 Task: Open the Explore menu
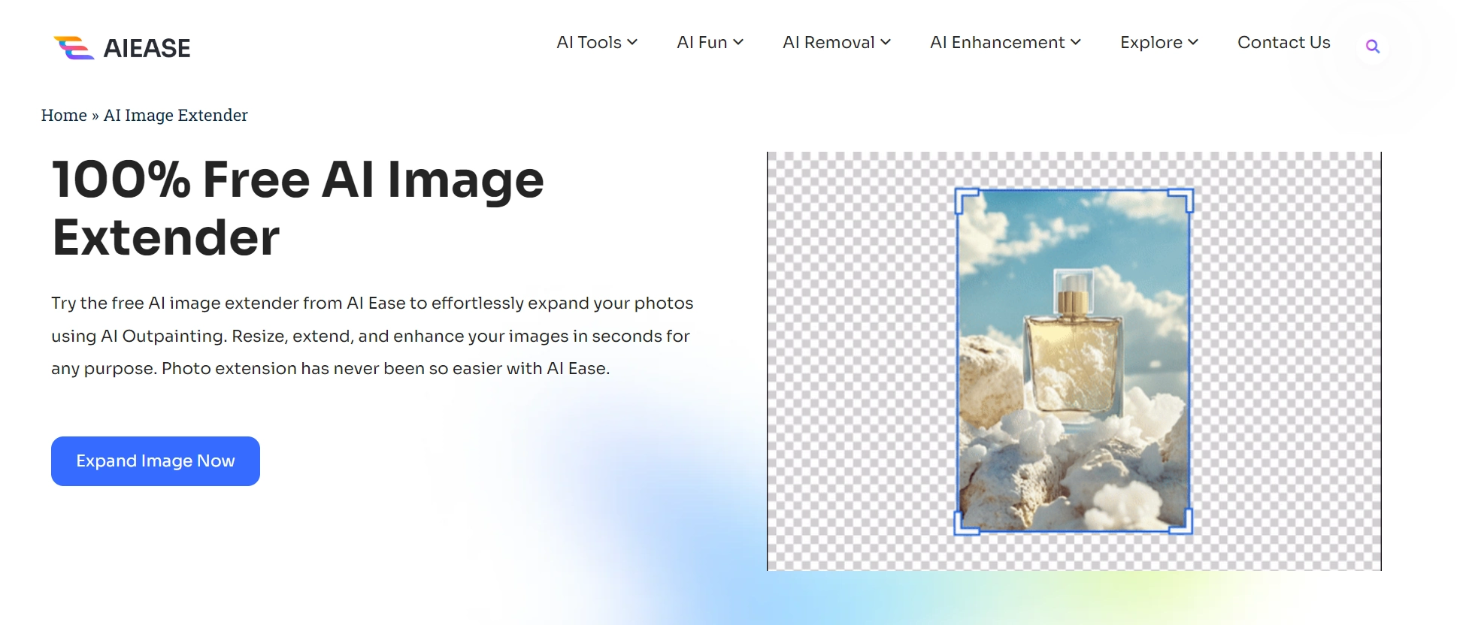coord(1159,43)
